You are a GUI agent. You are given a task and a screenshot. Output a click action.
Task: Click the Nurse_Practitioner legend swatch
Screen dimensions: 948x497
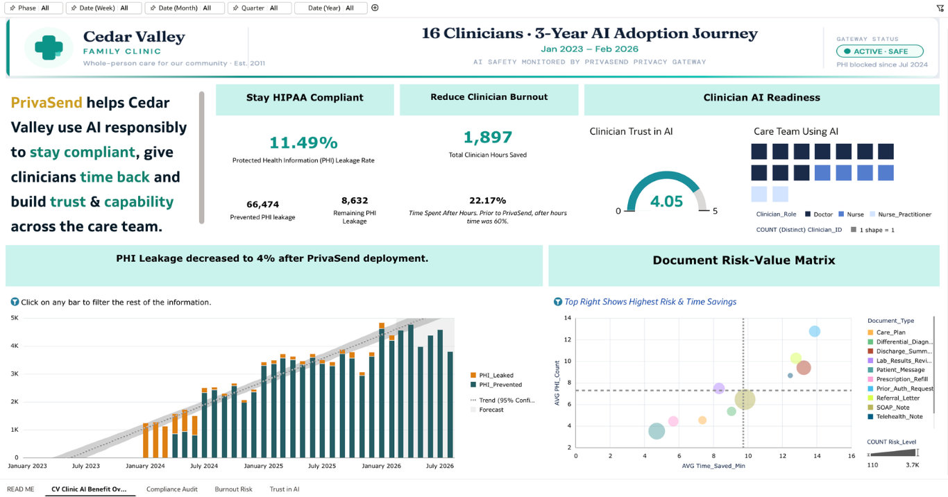(872, 214)
